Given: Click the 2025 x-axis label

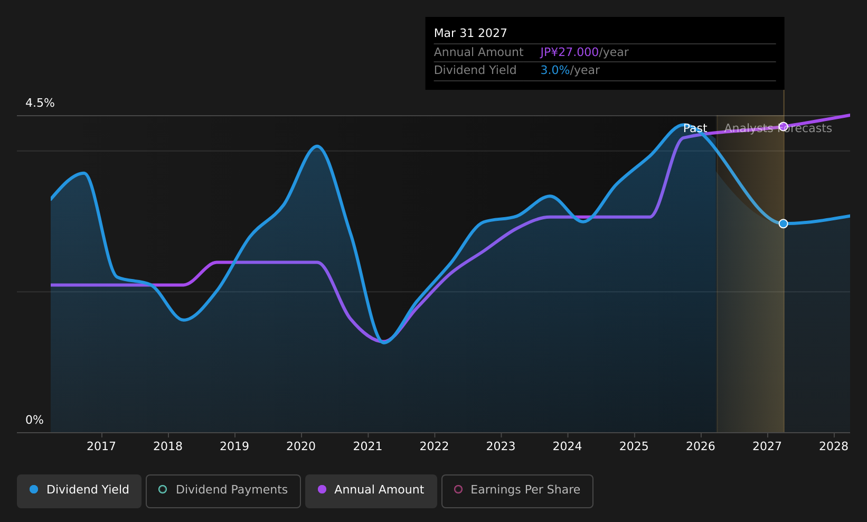Looking at the screenshot, I should coord(634,446).
